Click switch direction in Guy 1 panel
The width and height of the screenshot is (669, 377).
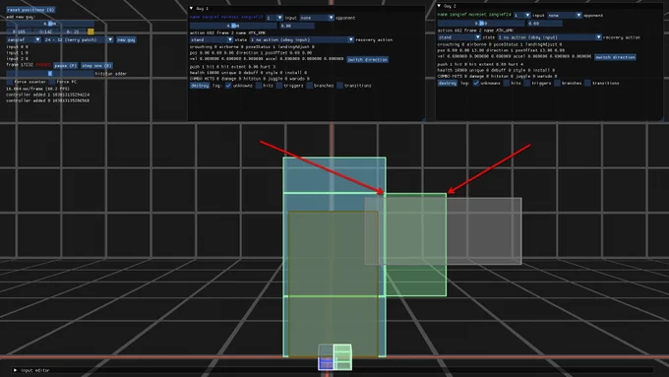(367, 60)
